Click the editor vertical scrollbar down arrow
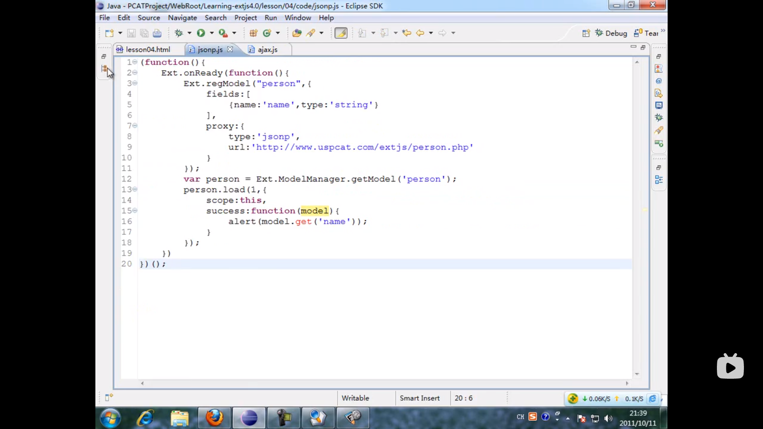The height and width of the screenshot is (429, 763). [637, 374]
